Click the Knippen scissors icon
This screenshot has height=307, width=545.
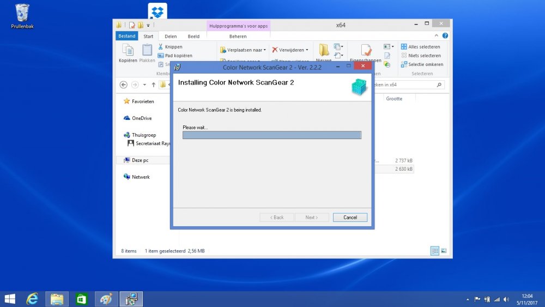coord(161,47)
